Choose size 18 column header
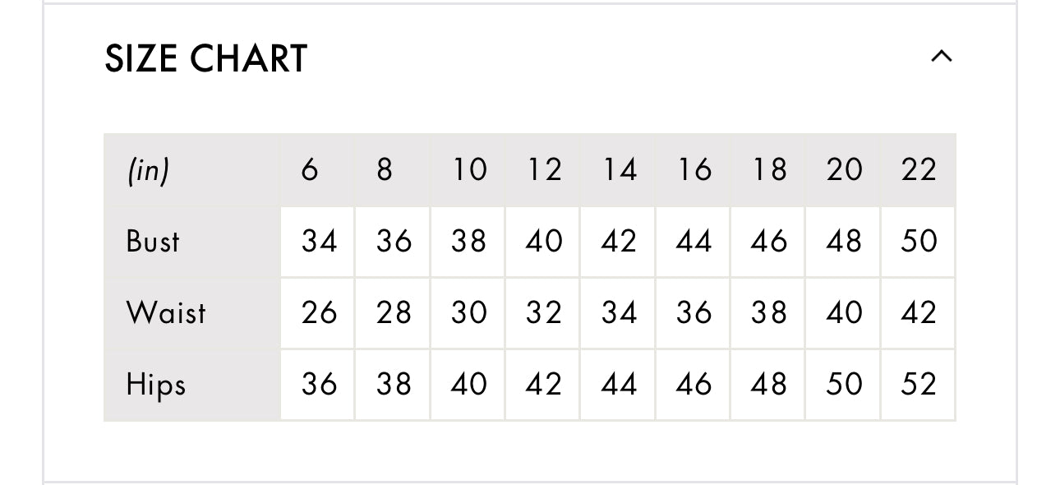This screenshot has height=485, width=1060. click(769, 170)
